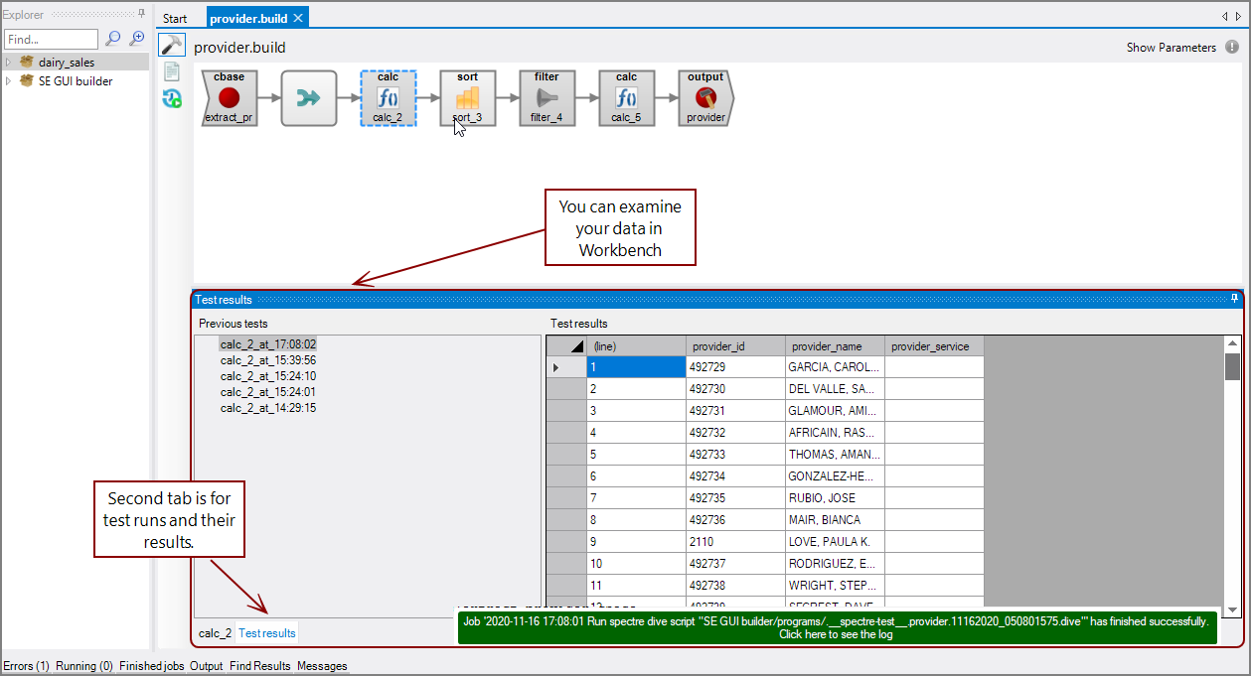The height and width of the screenshot is (676, 1251).
Task: Click the unnamed merge arrow node
Action: [309, 97]
